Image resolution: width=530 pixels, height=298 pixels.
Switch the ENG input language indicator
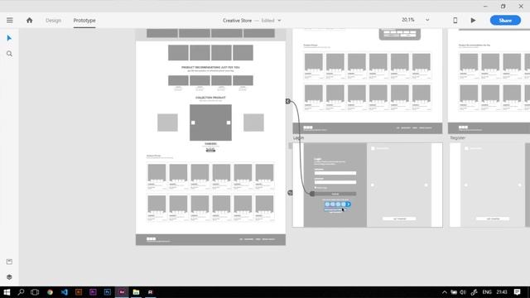(x=487, y=292)
